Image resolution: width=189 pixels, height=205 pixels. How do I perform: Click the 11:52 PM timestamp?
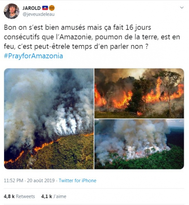pos(14,180)
